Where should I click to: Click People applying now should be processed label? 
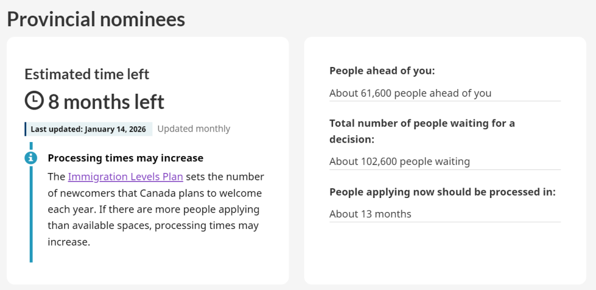[442, 192]
